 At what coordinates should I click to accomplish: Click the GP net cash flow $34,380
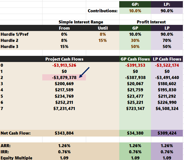point(135,133)
